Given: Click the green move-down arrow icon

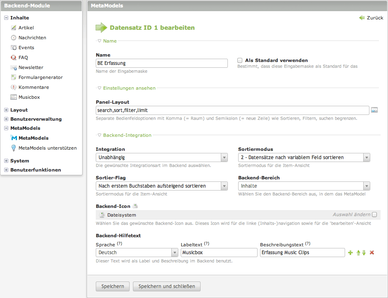Looking at the screenshot, I should click(x=364, y=253).
